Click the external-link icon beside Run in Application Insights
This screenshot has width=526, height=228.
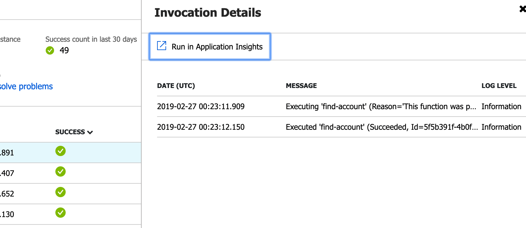point(162,46)
